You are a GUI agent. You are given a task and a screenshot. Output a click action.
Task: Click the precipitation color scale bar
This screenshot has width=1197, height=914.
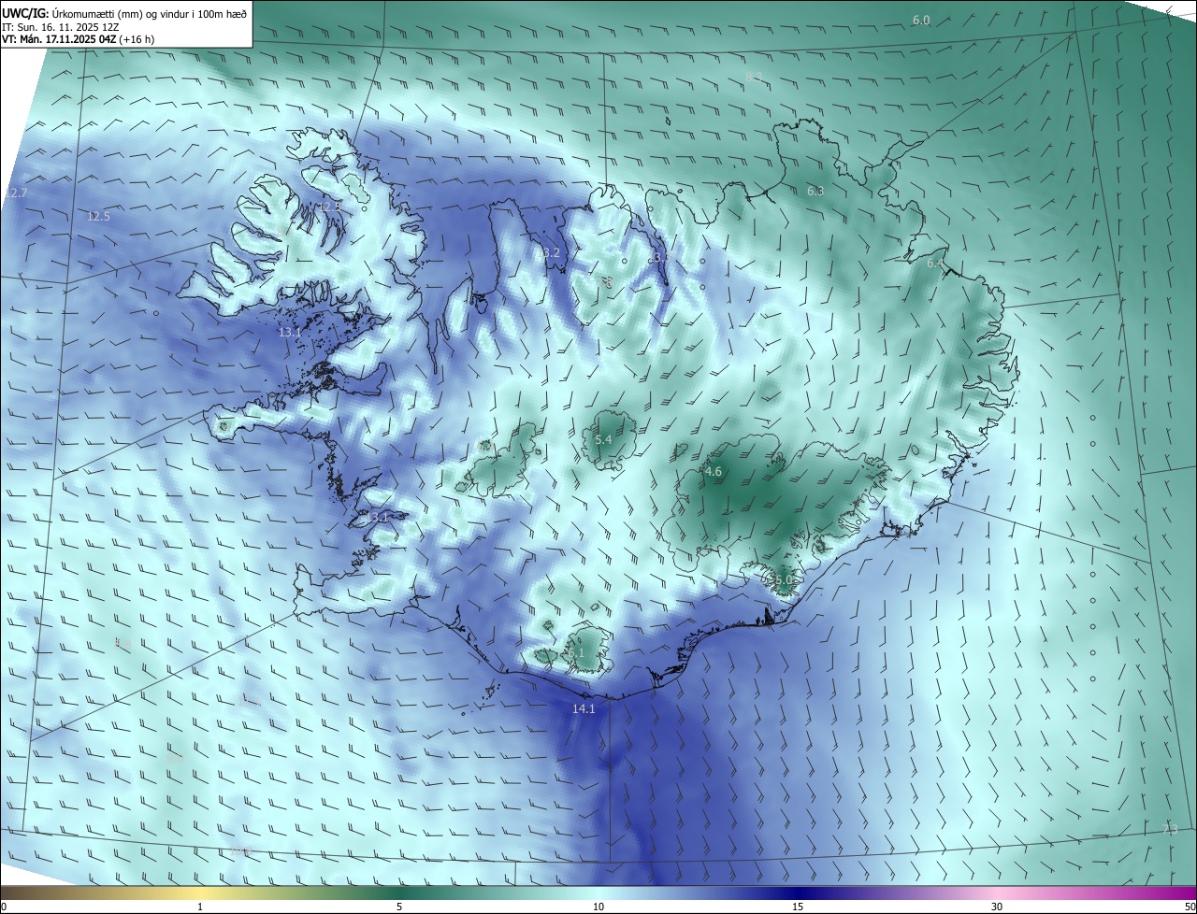tap(598, 893)
